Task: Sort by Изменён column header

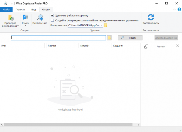Action: pyautogui.click(x=95, y=46)
